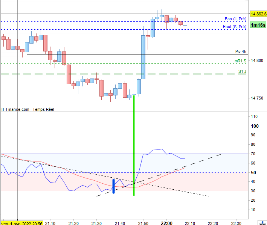Select the green vertical line marker
This screenshot has height=225, width=267.
134,145
